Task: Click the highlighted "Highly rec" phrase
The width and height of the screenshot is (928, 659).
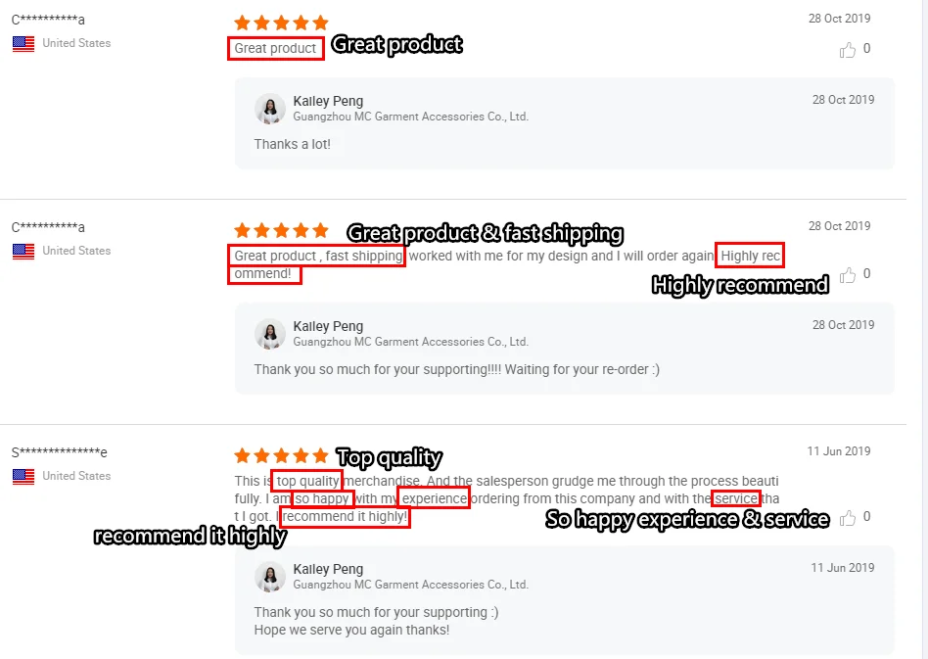Action: click(x=750, y=256)
